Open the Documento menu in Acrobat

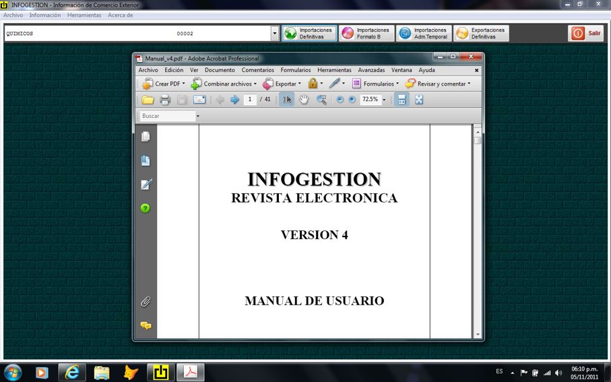click(220, 70)
